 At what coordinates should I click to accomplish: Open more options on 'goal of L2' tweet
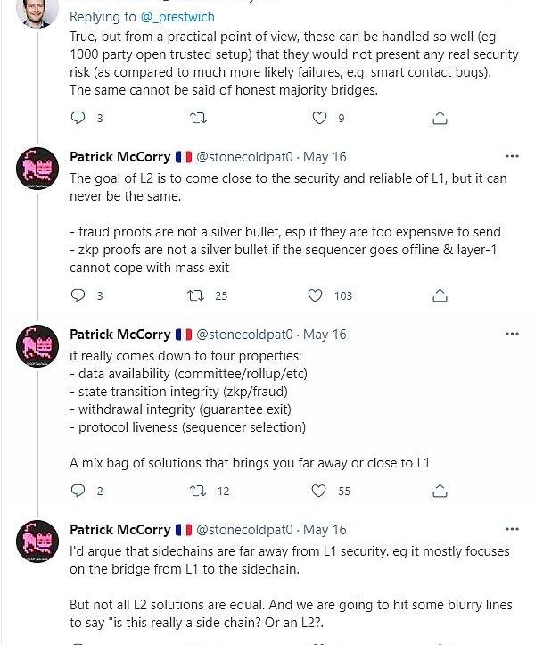click(512, 156)
